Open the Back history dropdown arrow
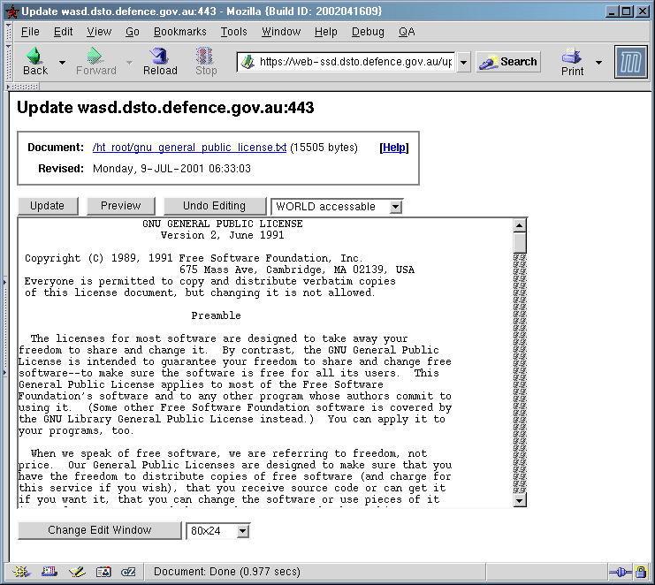The image size is (655, 585). click(x=62, y=63)
